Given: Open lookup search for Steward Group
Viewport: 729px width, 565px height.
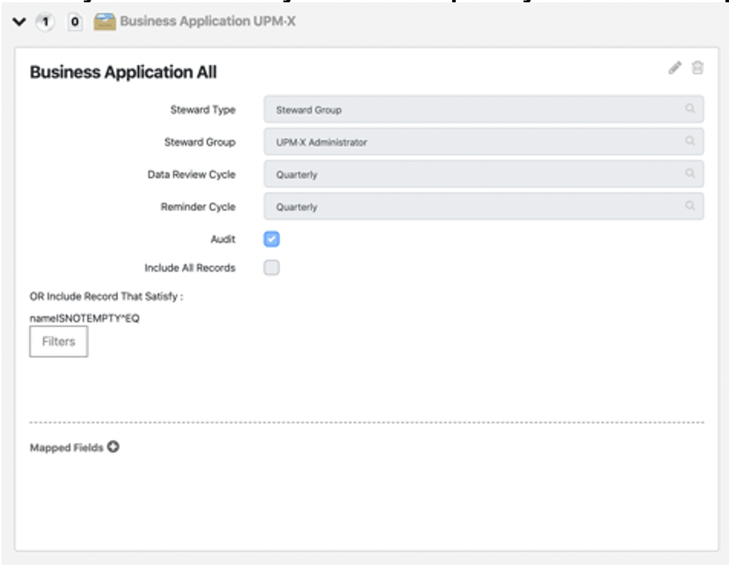Looking at the screenshot, I should pyautogui.click(x=690, y=140).
